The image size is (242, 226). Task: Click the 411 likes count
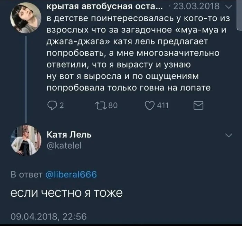162,106
